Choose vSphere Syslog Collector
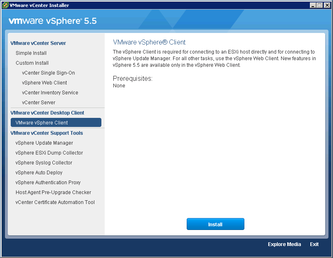The image size is (333, 258). (x=44, y=163)
